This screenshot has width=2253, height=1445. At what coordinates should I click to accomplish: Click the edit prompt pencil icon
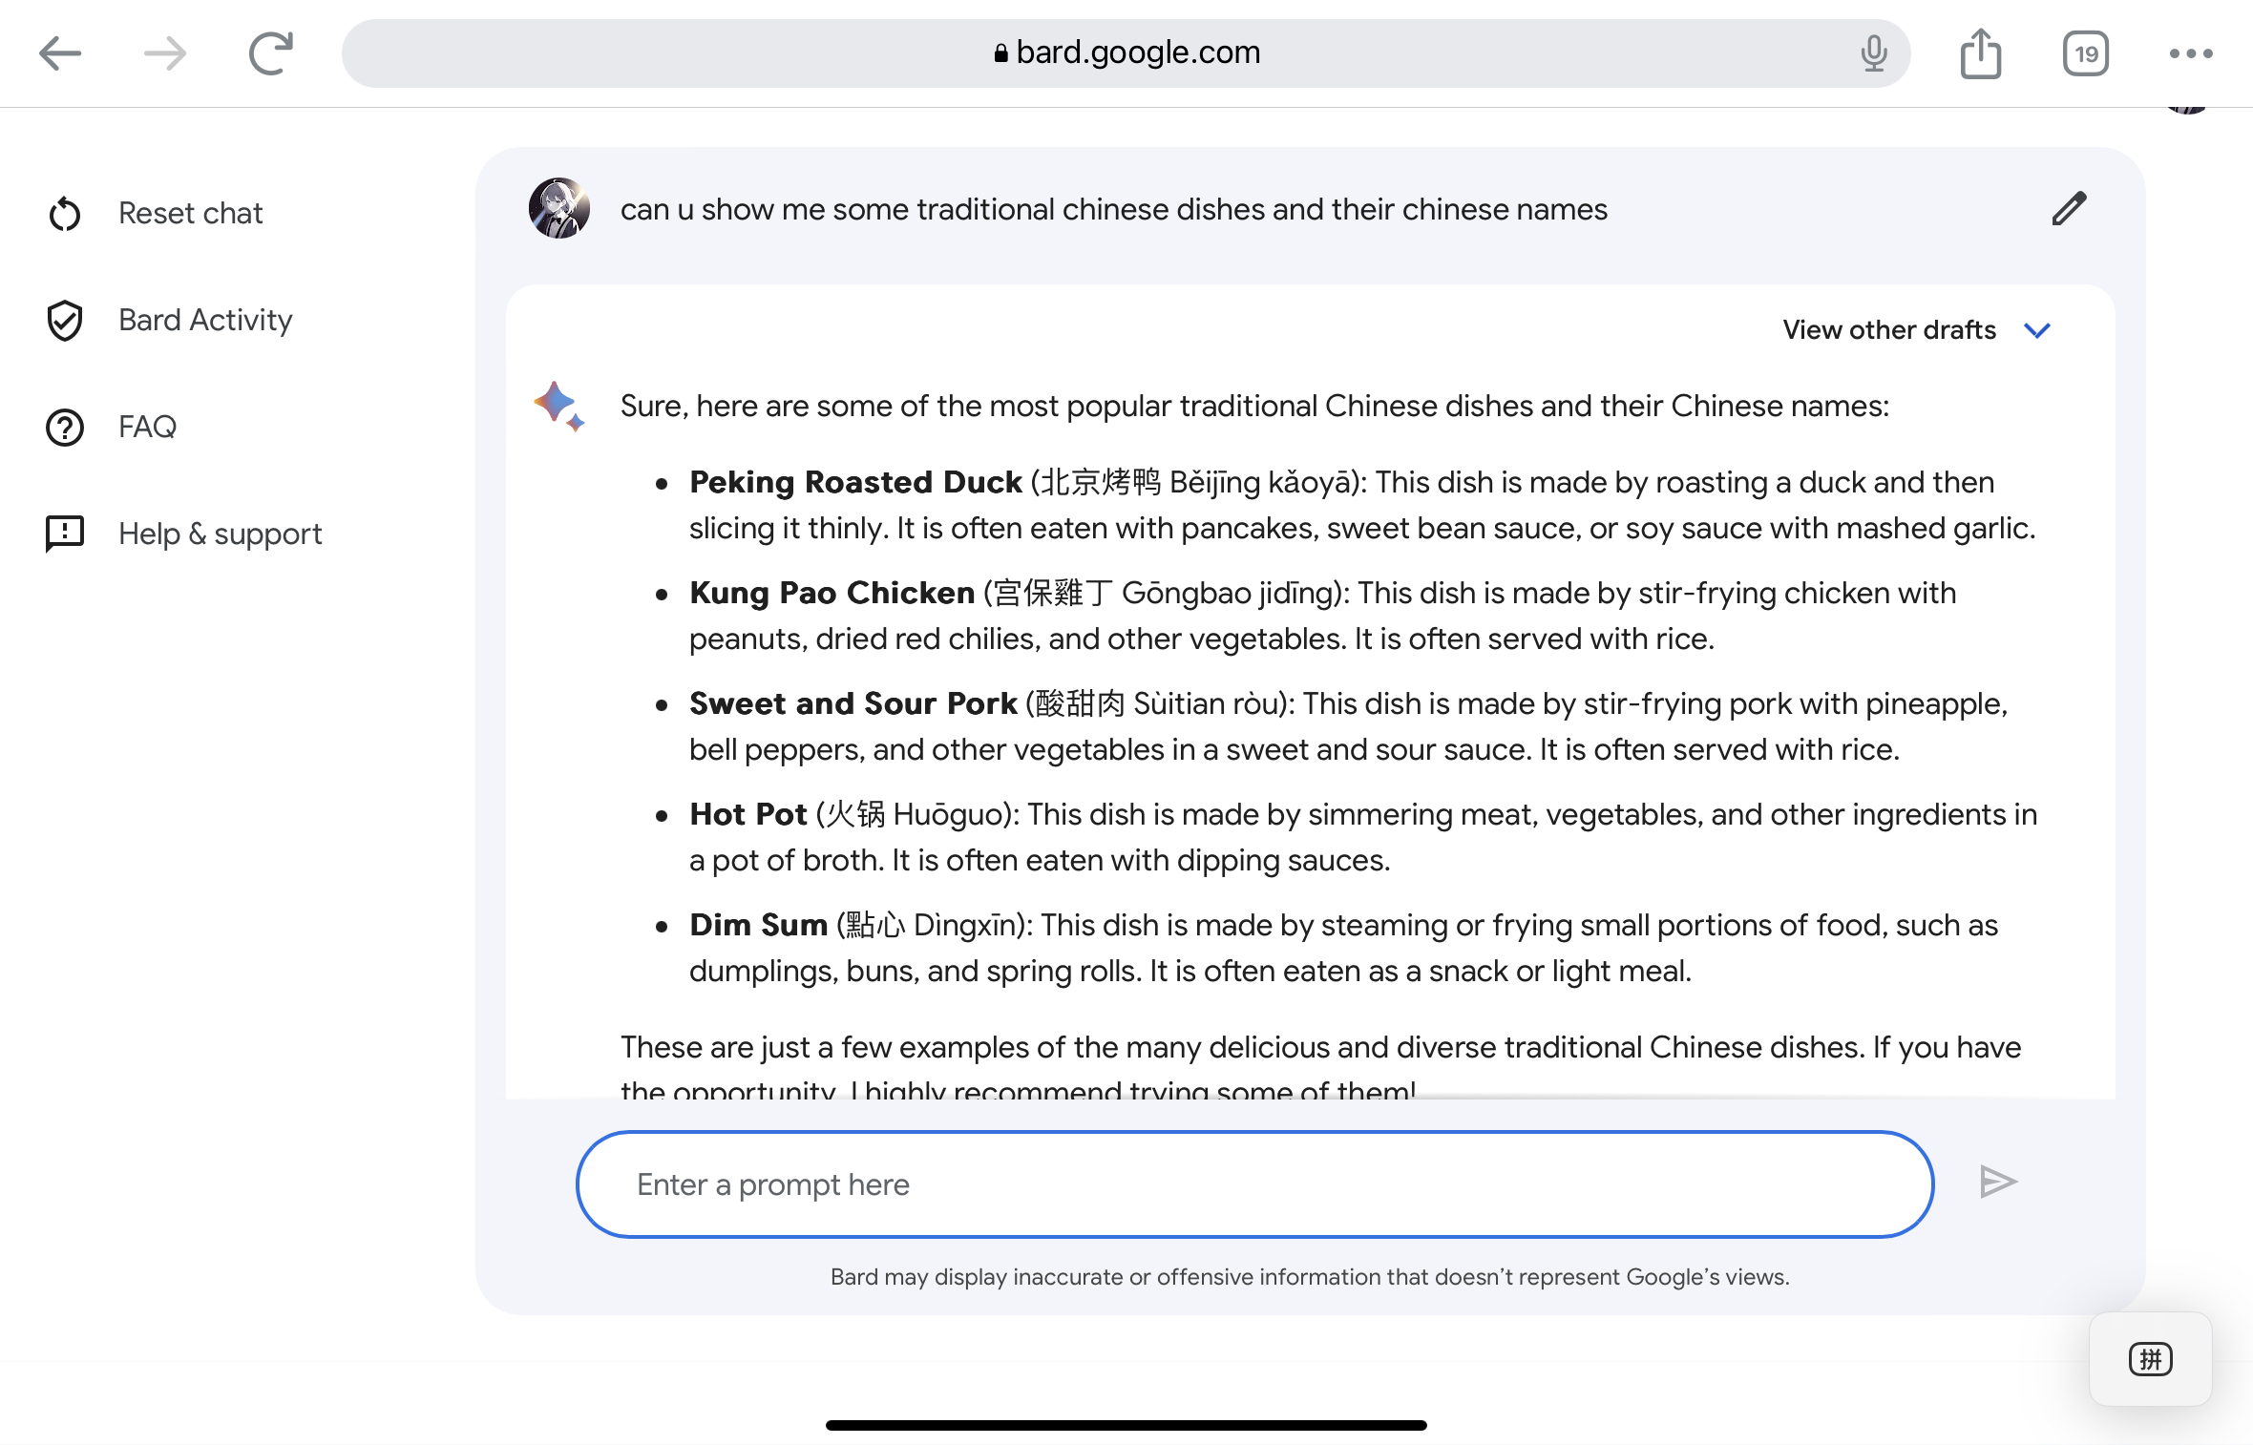(x=2069, y=210)
